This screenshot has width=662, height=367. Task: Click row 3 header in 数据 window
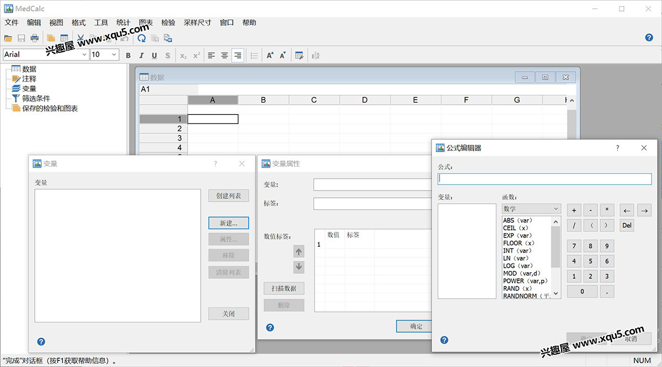(163, 138)
